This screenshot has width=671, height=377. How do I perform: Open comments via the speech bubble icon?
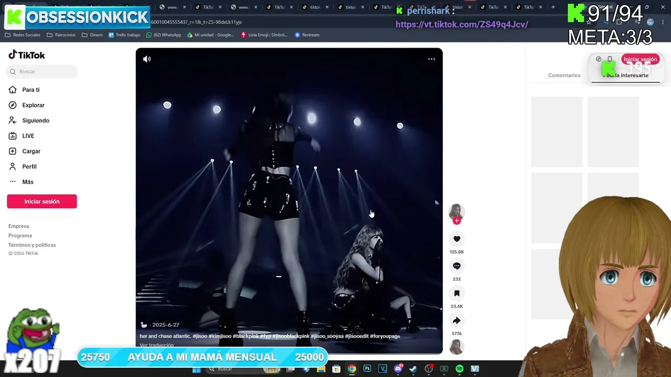[457, 266]
